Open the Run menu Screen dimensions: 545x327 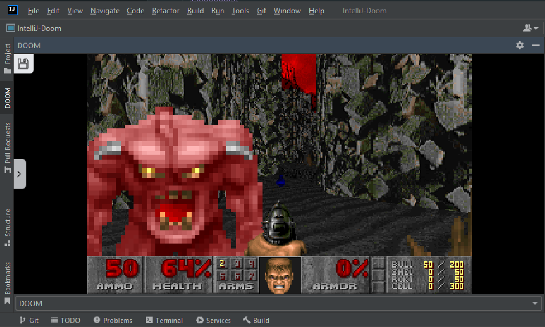[218, 10]
